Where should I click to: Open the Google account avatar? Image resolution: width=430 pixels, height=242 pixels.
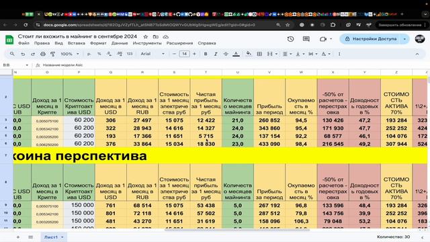coord(419,39)
